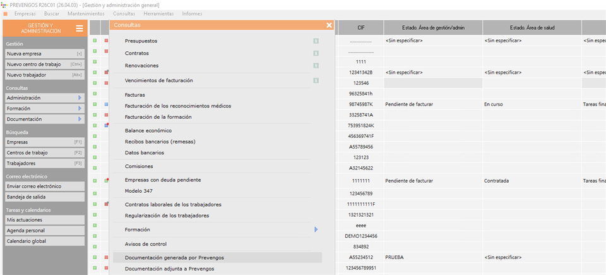Select Documentación generada por Prevengos
The image size is (606, 275).
click(x=174, y=258)
